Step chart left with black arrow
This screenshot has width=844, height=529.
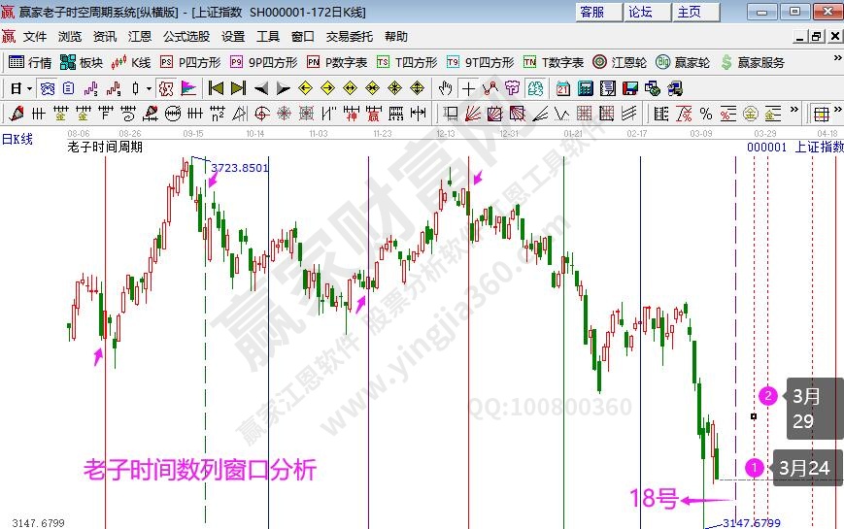pos(260,88)
